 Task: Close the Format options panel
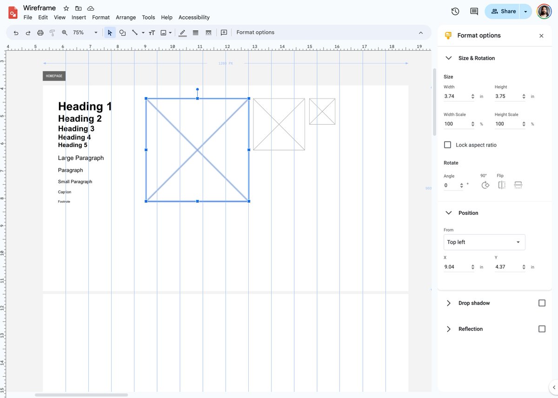coord(541,35)
